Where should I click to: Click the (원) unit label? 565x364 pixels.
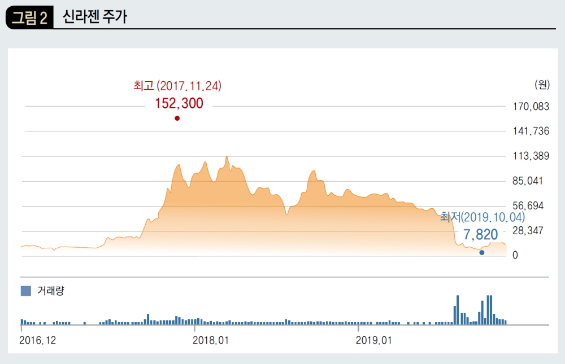coord(542,85)
